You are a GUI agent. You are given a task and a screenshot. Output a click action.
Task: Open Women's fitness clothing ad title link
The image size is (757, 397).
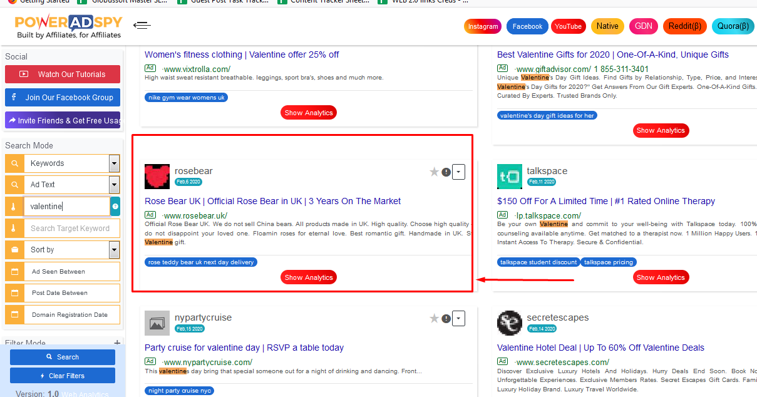[x=242, y=54]
